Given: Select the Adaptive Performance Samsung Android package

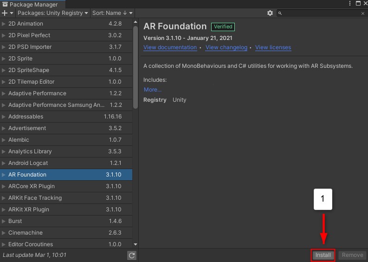Looking at the screenshot, I should coord(66,105).
